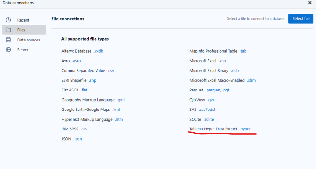
Task: Click the 'Microsoft Excel Binary' text
Action: 209,71
